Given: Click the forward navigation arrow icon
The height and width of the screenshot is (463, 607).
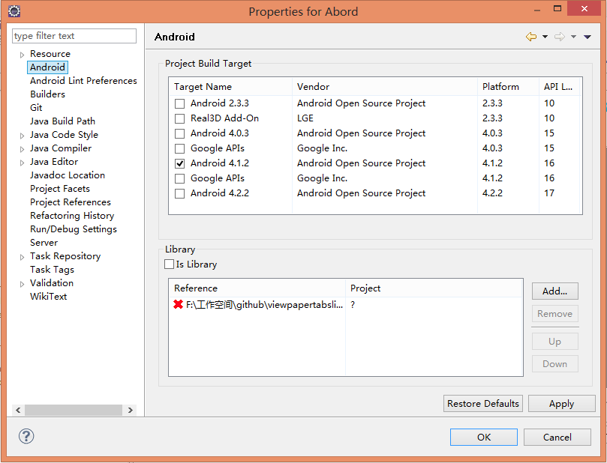Looking at the screenshot, I should [559, 37].
